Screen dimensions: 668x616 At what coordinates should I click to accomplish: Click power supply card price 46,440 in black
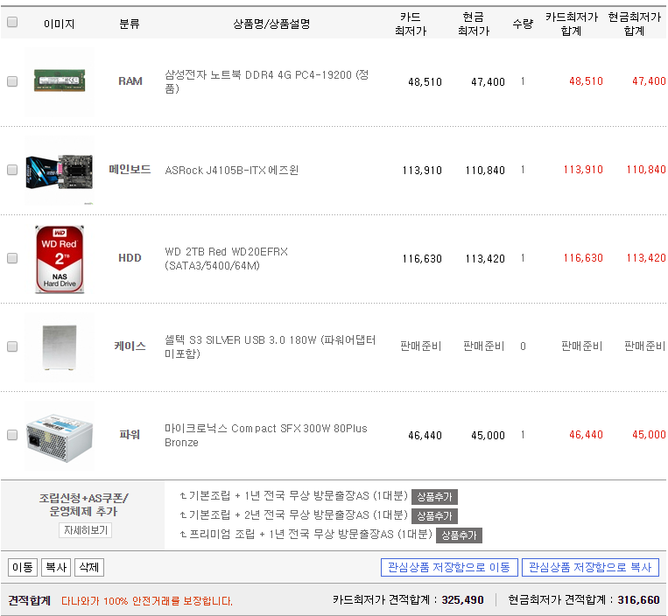425,435
